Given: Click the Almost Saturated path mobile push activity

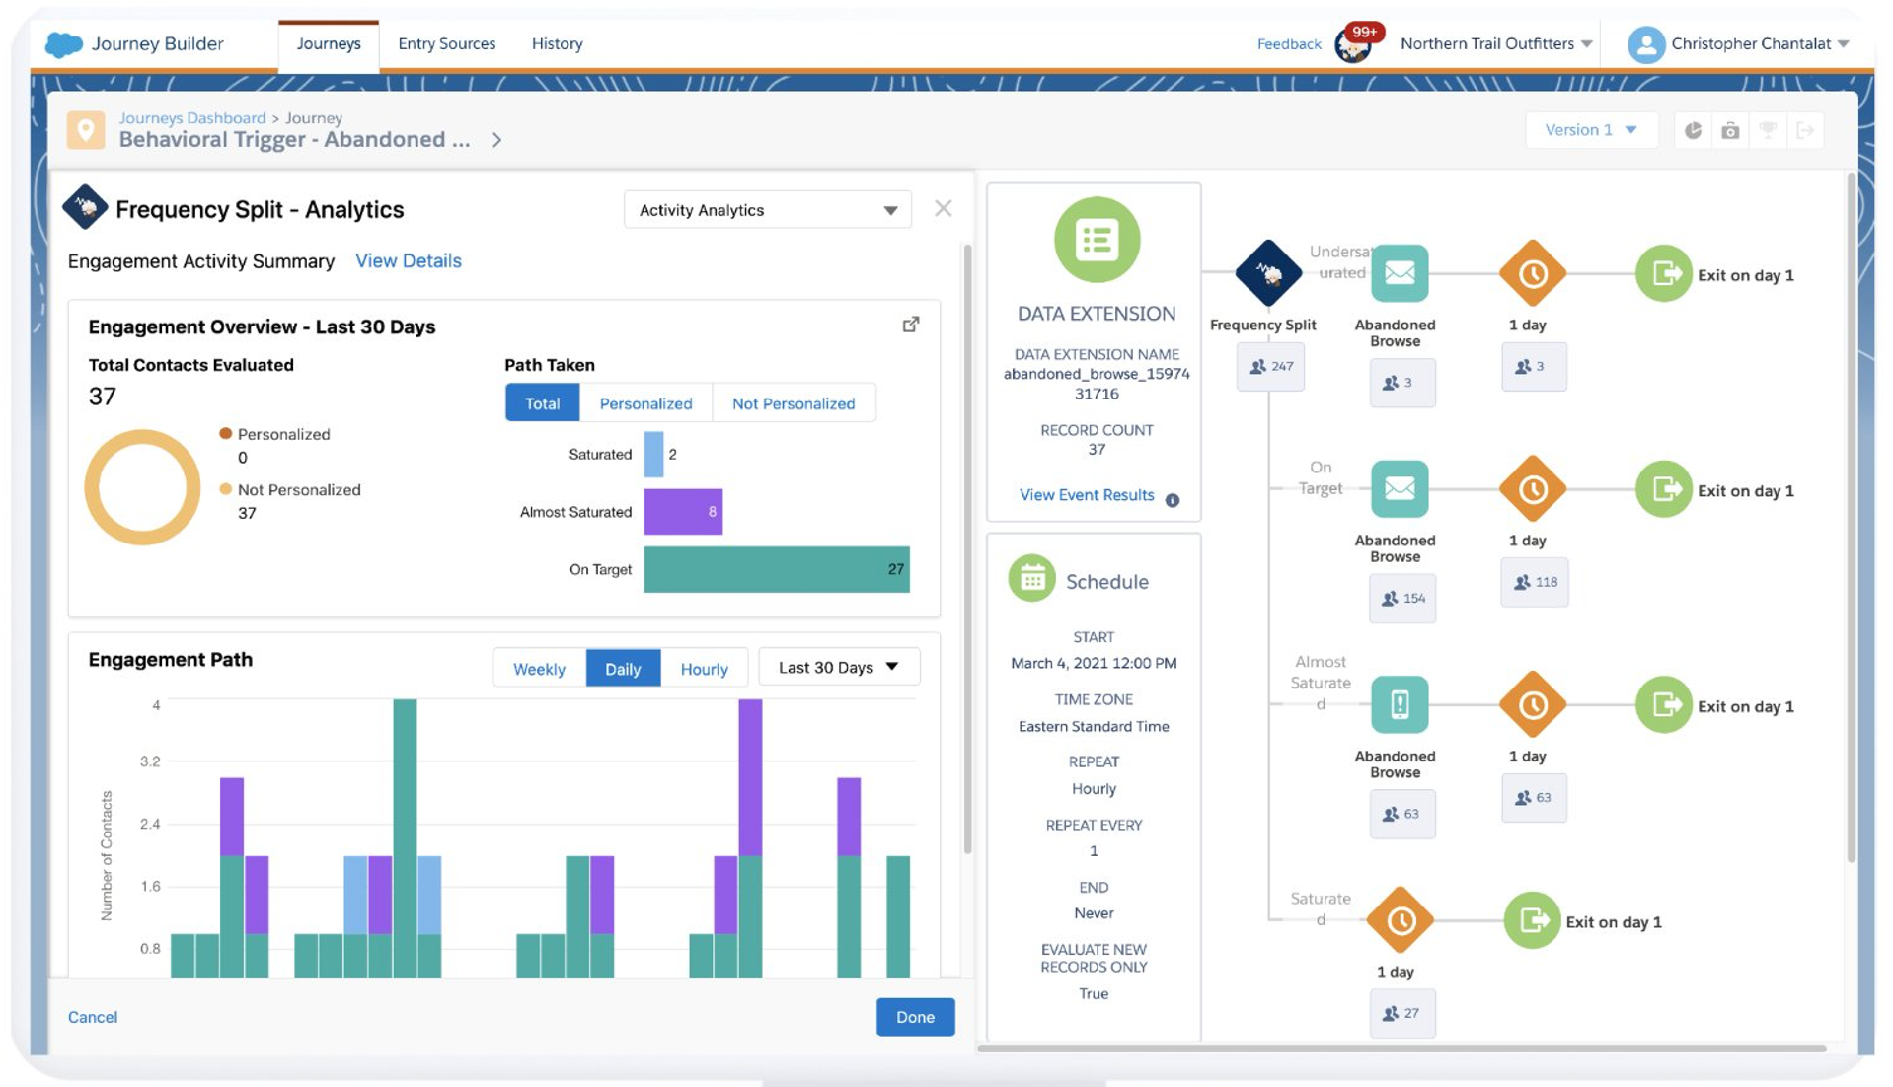Looking at the screenshot, I should 1399,704.
